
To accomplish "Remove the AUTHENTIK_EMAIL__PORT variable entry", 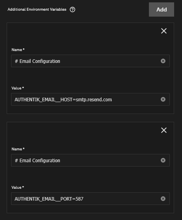I will 164,130.
